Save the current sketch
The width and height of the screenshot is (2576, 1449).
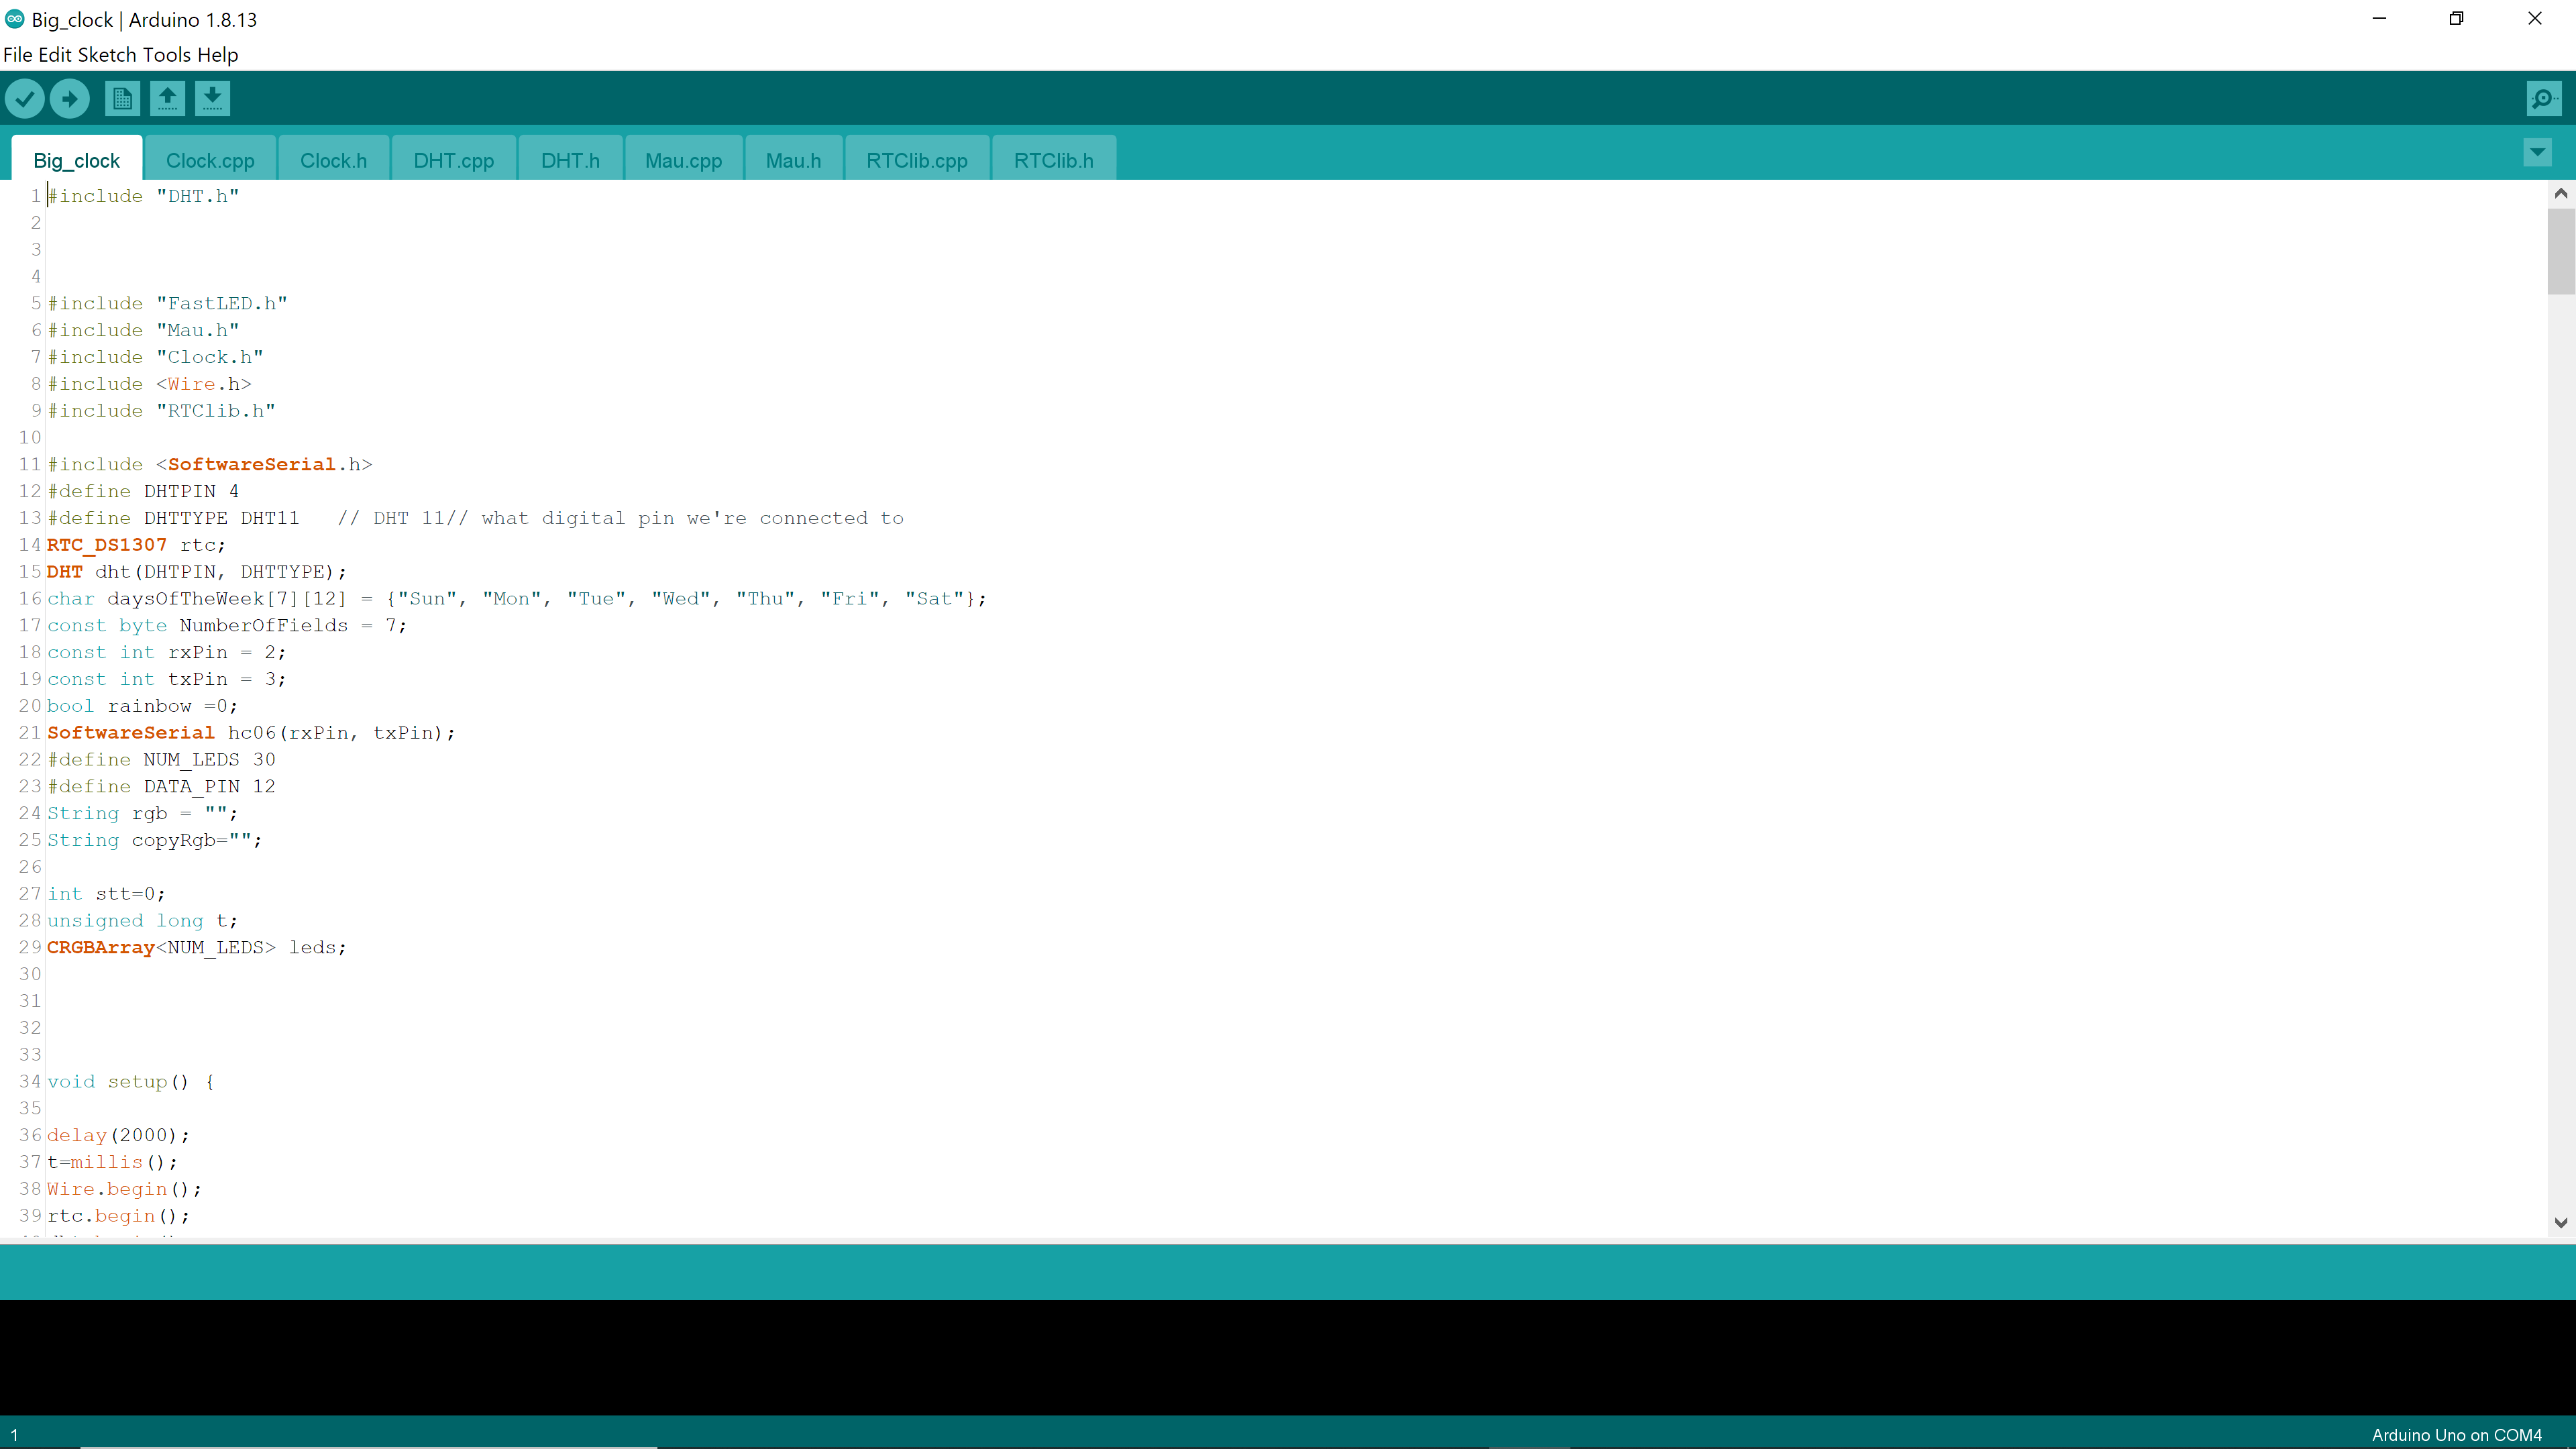[x=212, y=98]
